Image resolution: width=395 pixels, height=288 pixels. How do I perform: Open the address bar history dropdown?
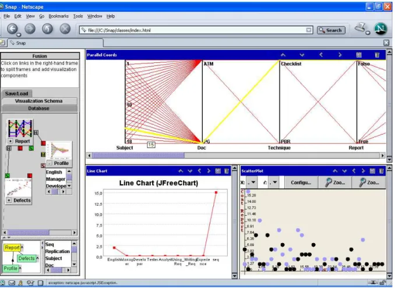click(x=309, y=30)
